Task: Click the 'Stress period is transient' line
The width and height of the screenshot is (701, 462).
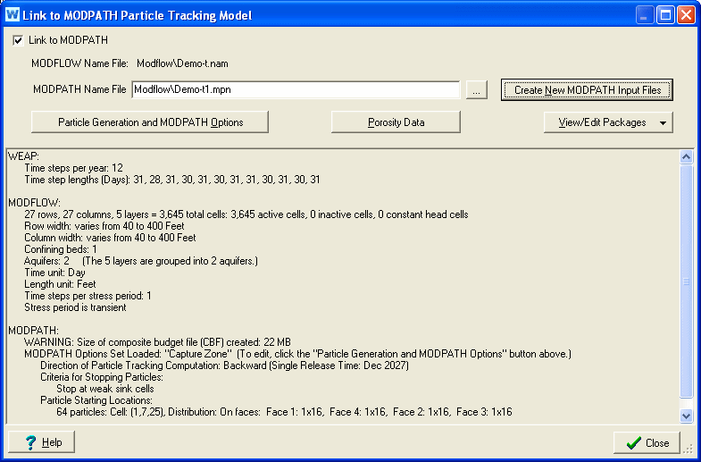Action: click(75, 307)
